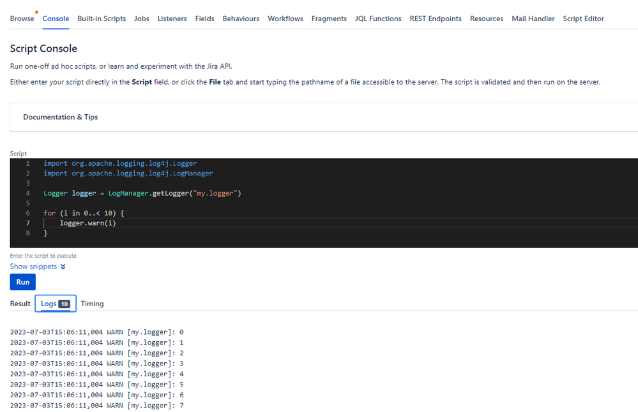
Task: Click the "my.logger" string literal
Action: click(x=215, y=193)
